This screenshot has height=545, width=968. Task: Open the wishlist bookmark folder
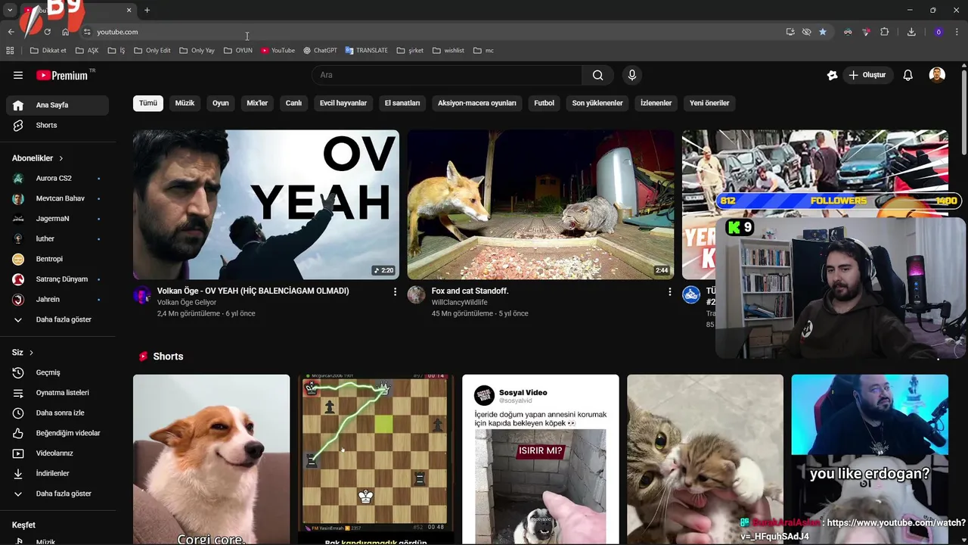point(448,51)
